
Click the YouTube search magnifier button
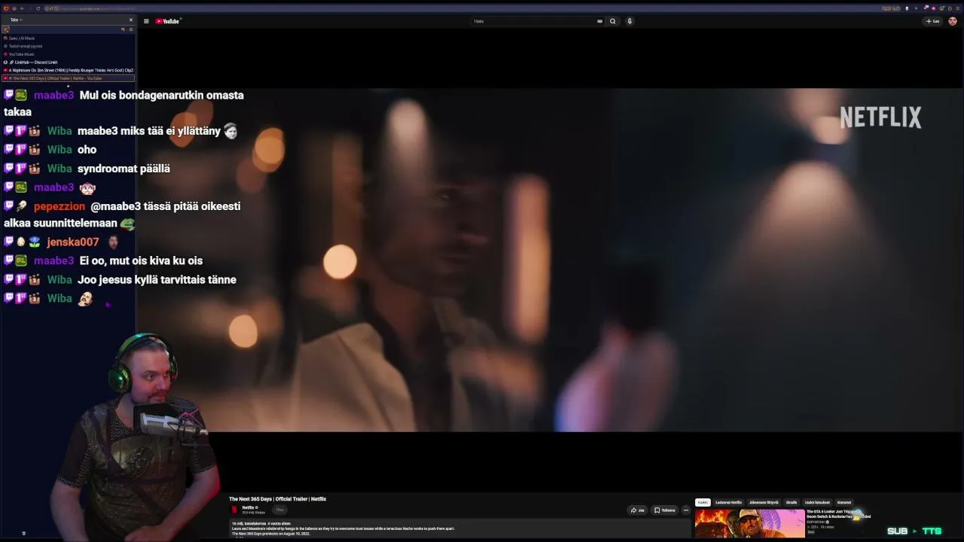(612, 21)
